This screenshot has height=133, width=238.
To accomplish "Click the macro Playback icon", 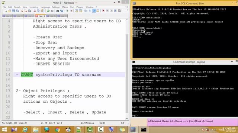I will coord(111,11).
